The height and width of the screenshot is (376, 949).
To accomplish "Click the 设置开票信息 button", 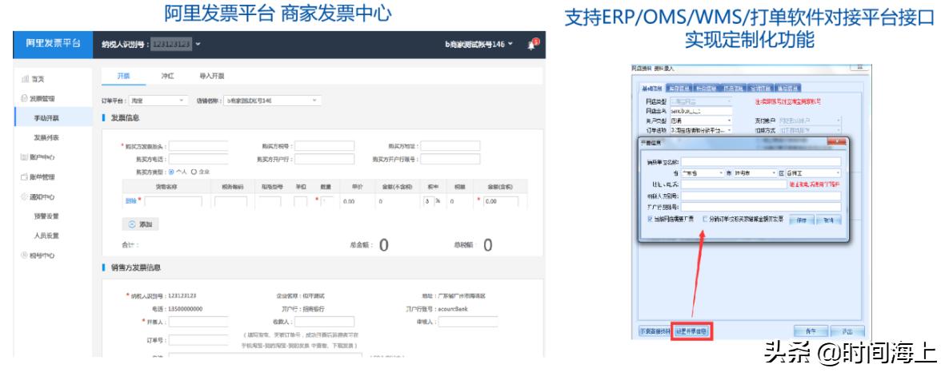I will 693,331.
